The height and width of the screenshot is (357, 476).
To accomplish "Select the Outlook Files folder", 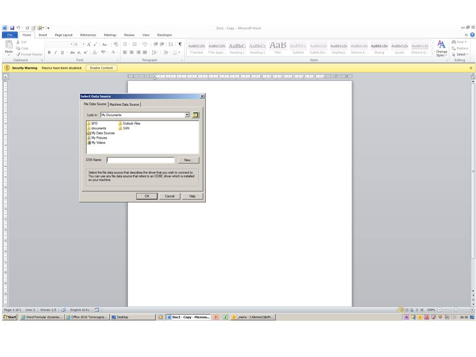I will [129, 123].
